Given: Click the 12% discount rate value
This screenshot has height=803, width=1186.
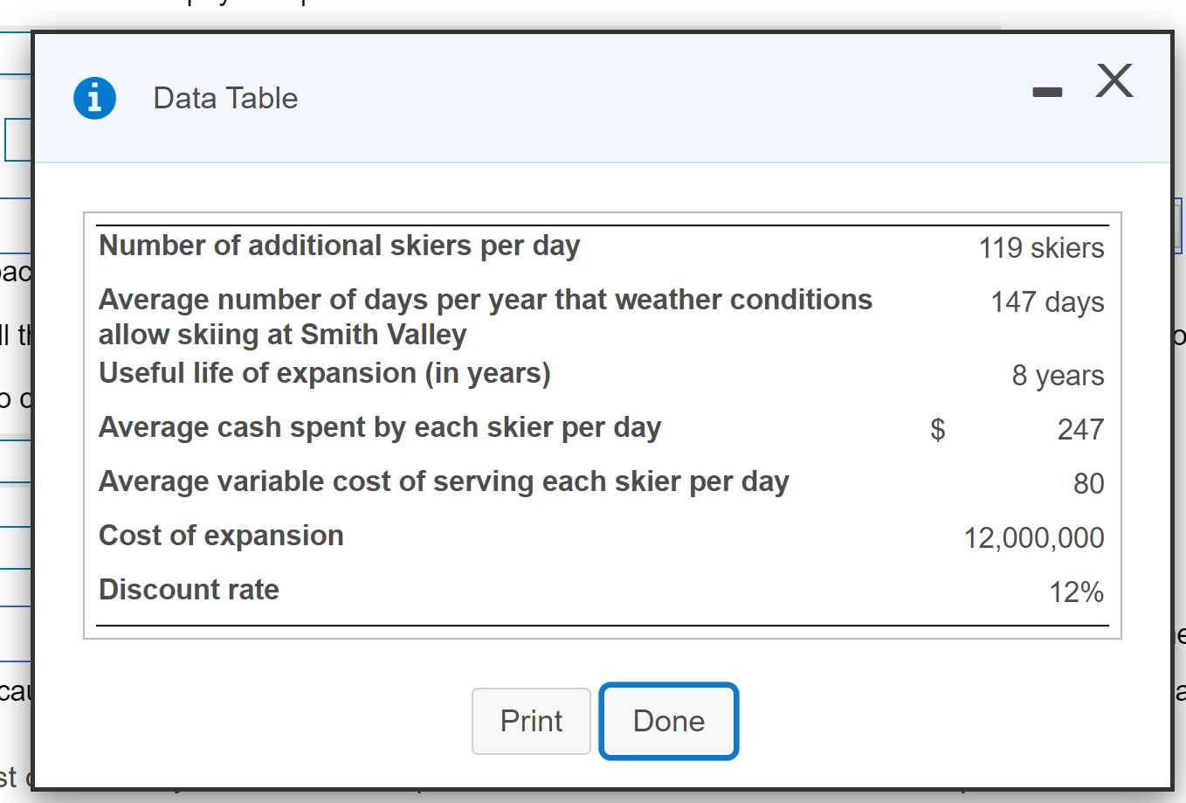Looking at the screenshot, I should click(x=1076, y=591).
